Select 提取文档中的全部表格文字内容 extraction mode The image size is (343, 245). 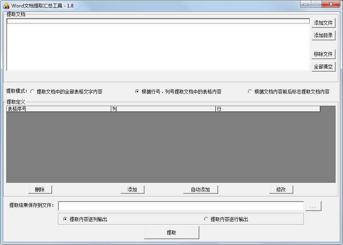coord(32,91)
